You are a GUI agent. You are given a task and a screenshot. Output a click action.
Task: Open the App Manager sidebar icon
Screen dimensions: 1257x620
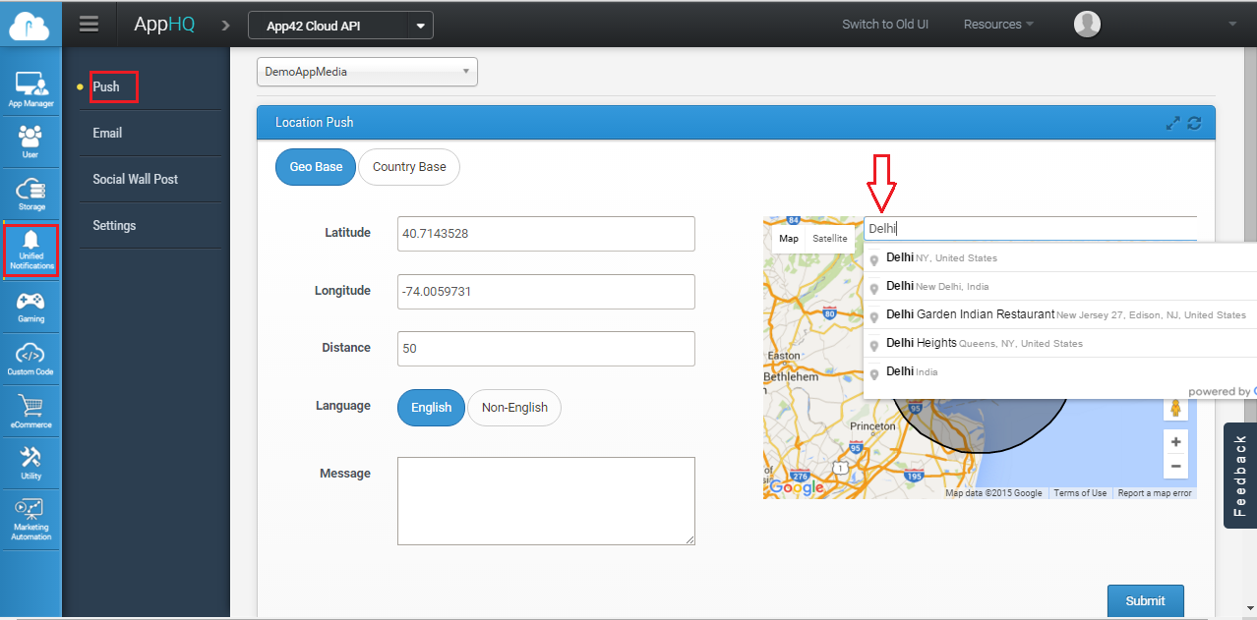click(31, 88)
